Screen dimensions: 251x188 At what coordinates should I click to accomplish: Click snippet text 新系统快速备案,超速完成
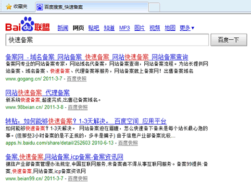34,100
